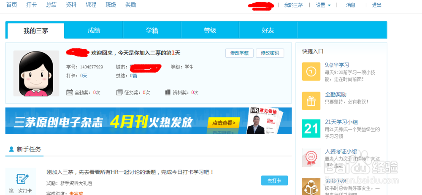
Task: Click the user avatar picture
Action: (x=36, y=73)
